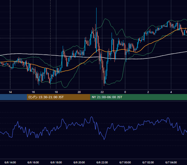Click the 6/7 04:00 oscillator axis label
This screenshot has width=187, height=165.
171,162
